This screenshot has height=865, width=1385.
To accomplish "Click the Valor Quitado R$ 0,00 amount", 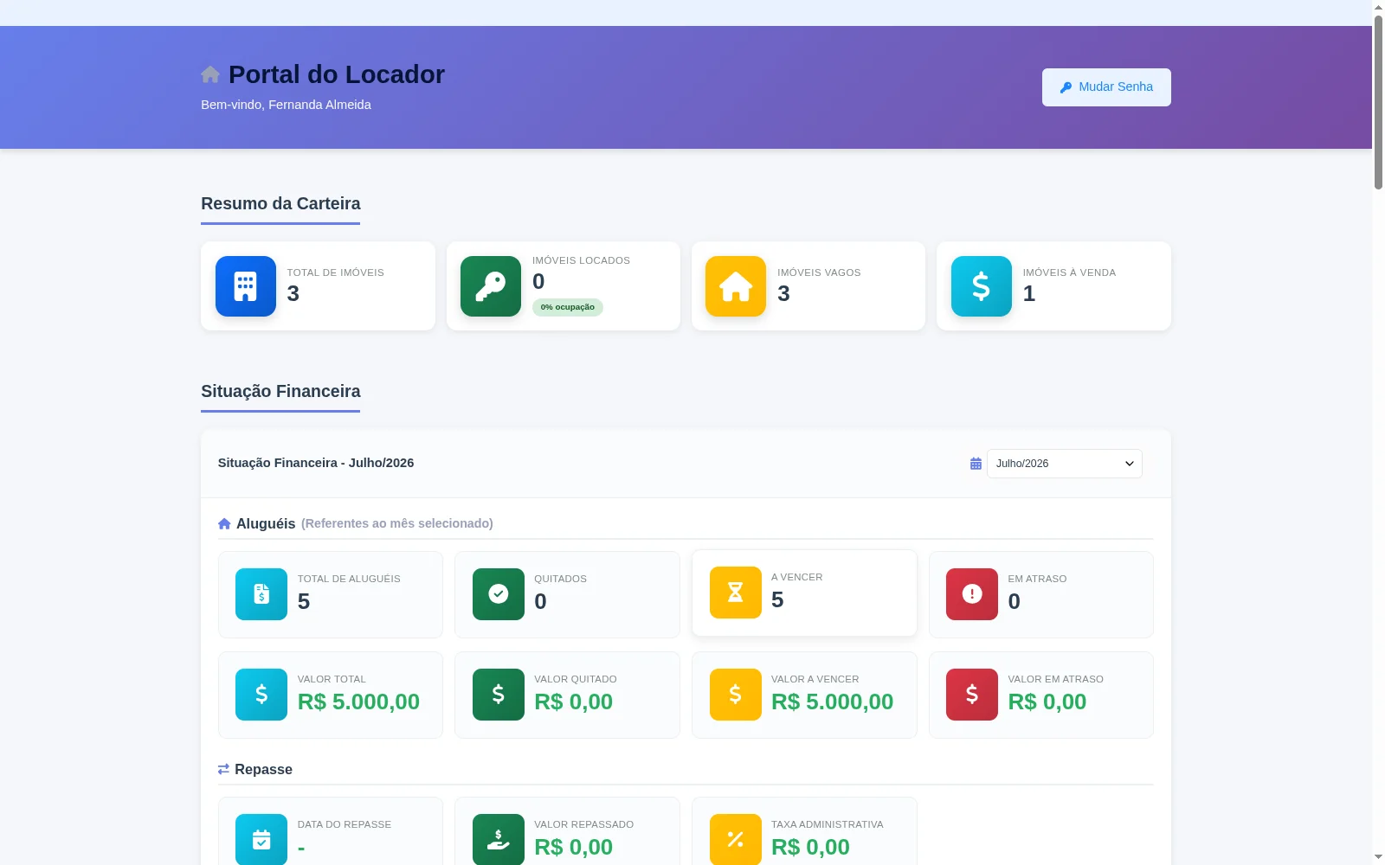I will (574, 702).
